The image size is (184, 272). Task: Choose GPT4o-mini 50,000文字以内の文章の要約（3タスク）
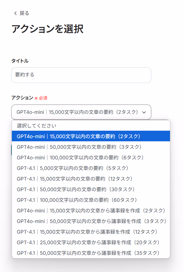pyautogui.click(x=91, y=147)
